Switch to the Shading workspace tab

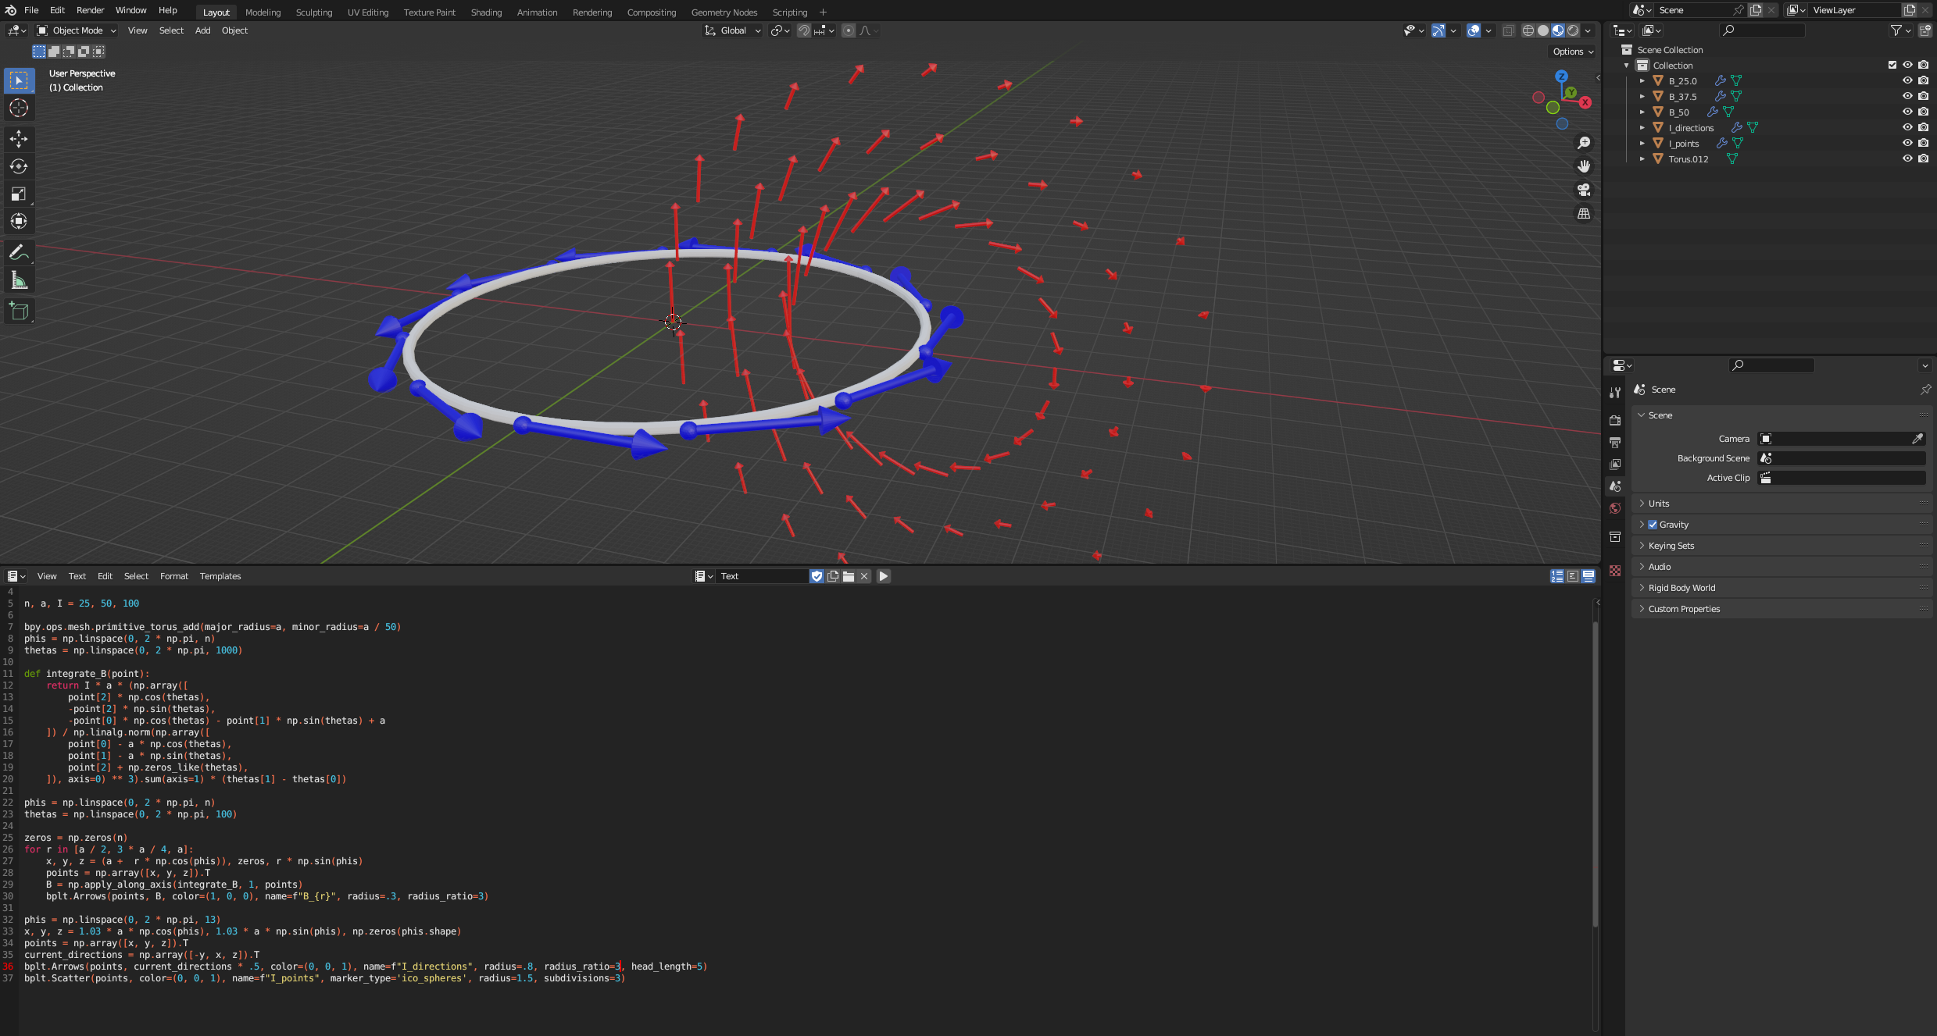[x=486, y=12]
